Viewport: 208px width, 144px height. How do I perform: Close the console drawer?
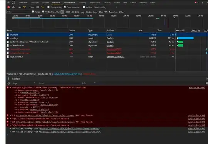tap(207, 78)
